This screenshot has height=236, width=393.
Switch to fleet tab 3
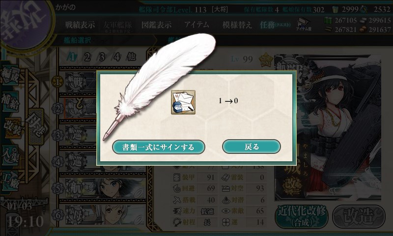(x=102, y=57)
